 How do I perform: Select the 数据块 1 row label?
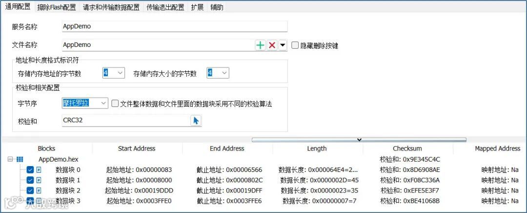[68, 180]
